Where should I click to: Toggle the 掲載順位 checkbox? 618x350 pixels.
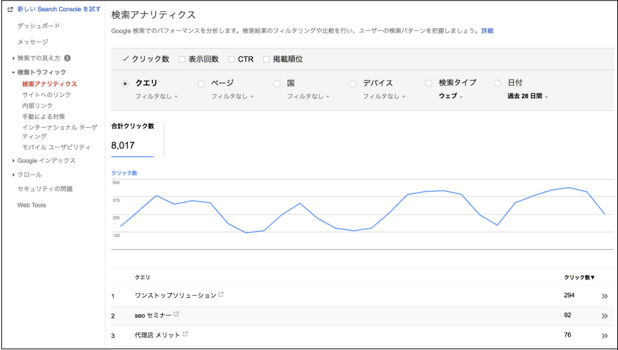pos(267,60)
